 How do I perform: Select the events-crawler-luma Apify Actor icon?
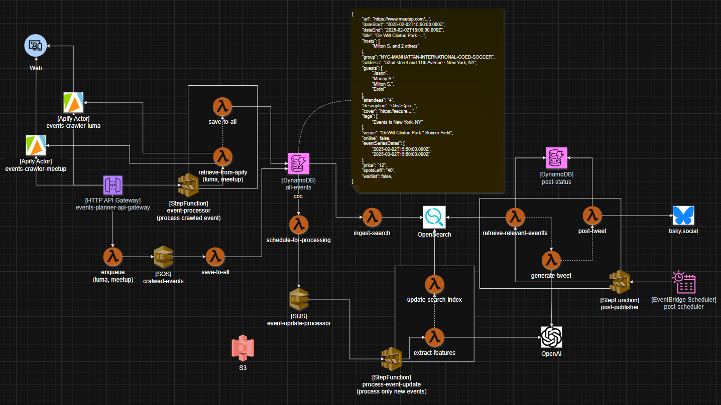click(73, 102)
